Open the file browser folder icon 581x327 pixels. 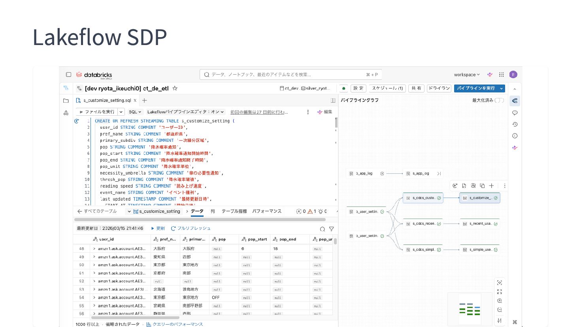click(x=66, y=101)
